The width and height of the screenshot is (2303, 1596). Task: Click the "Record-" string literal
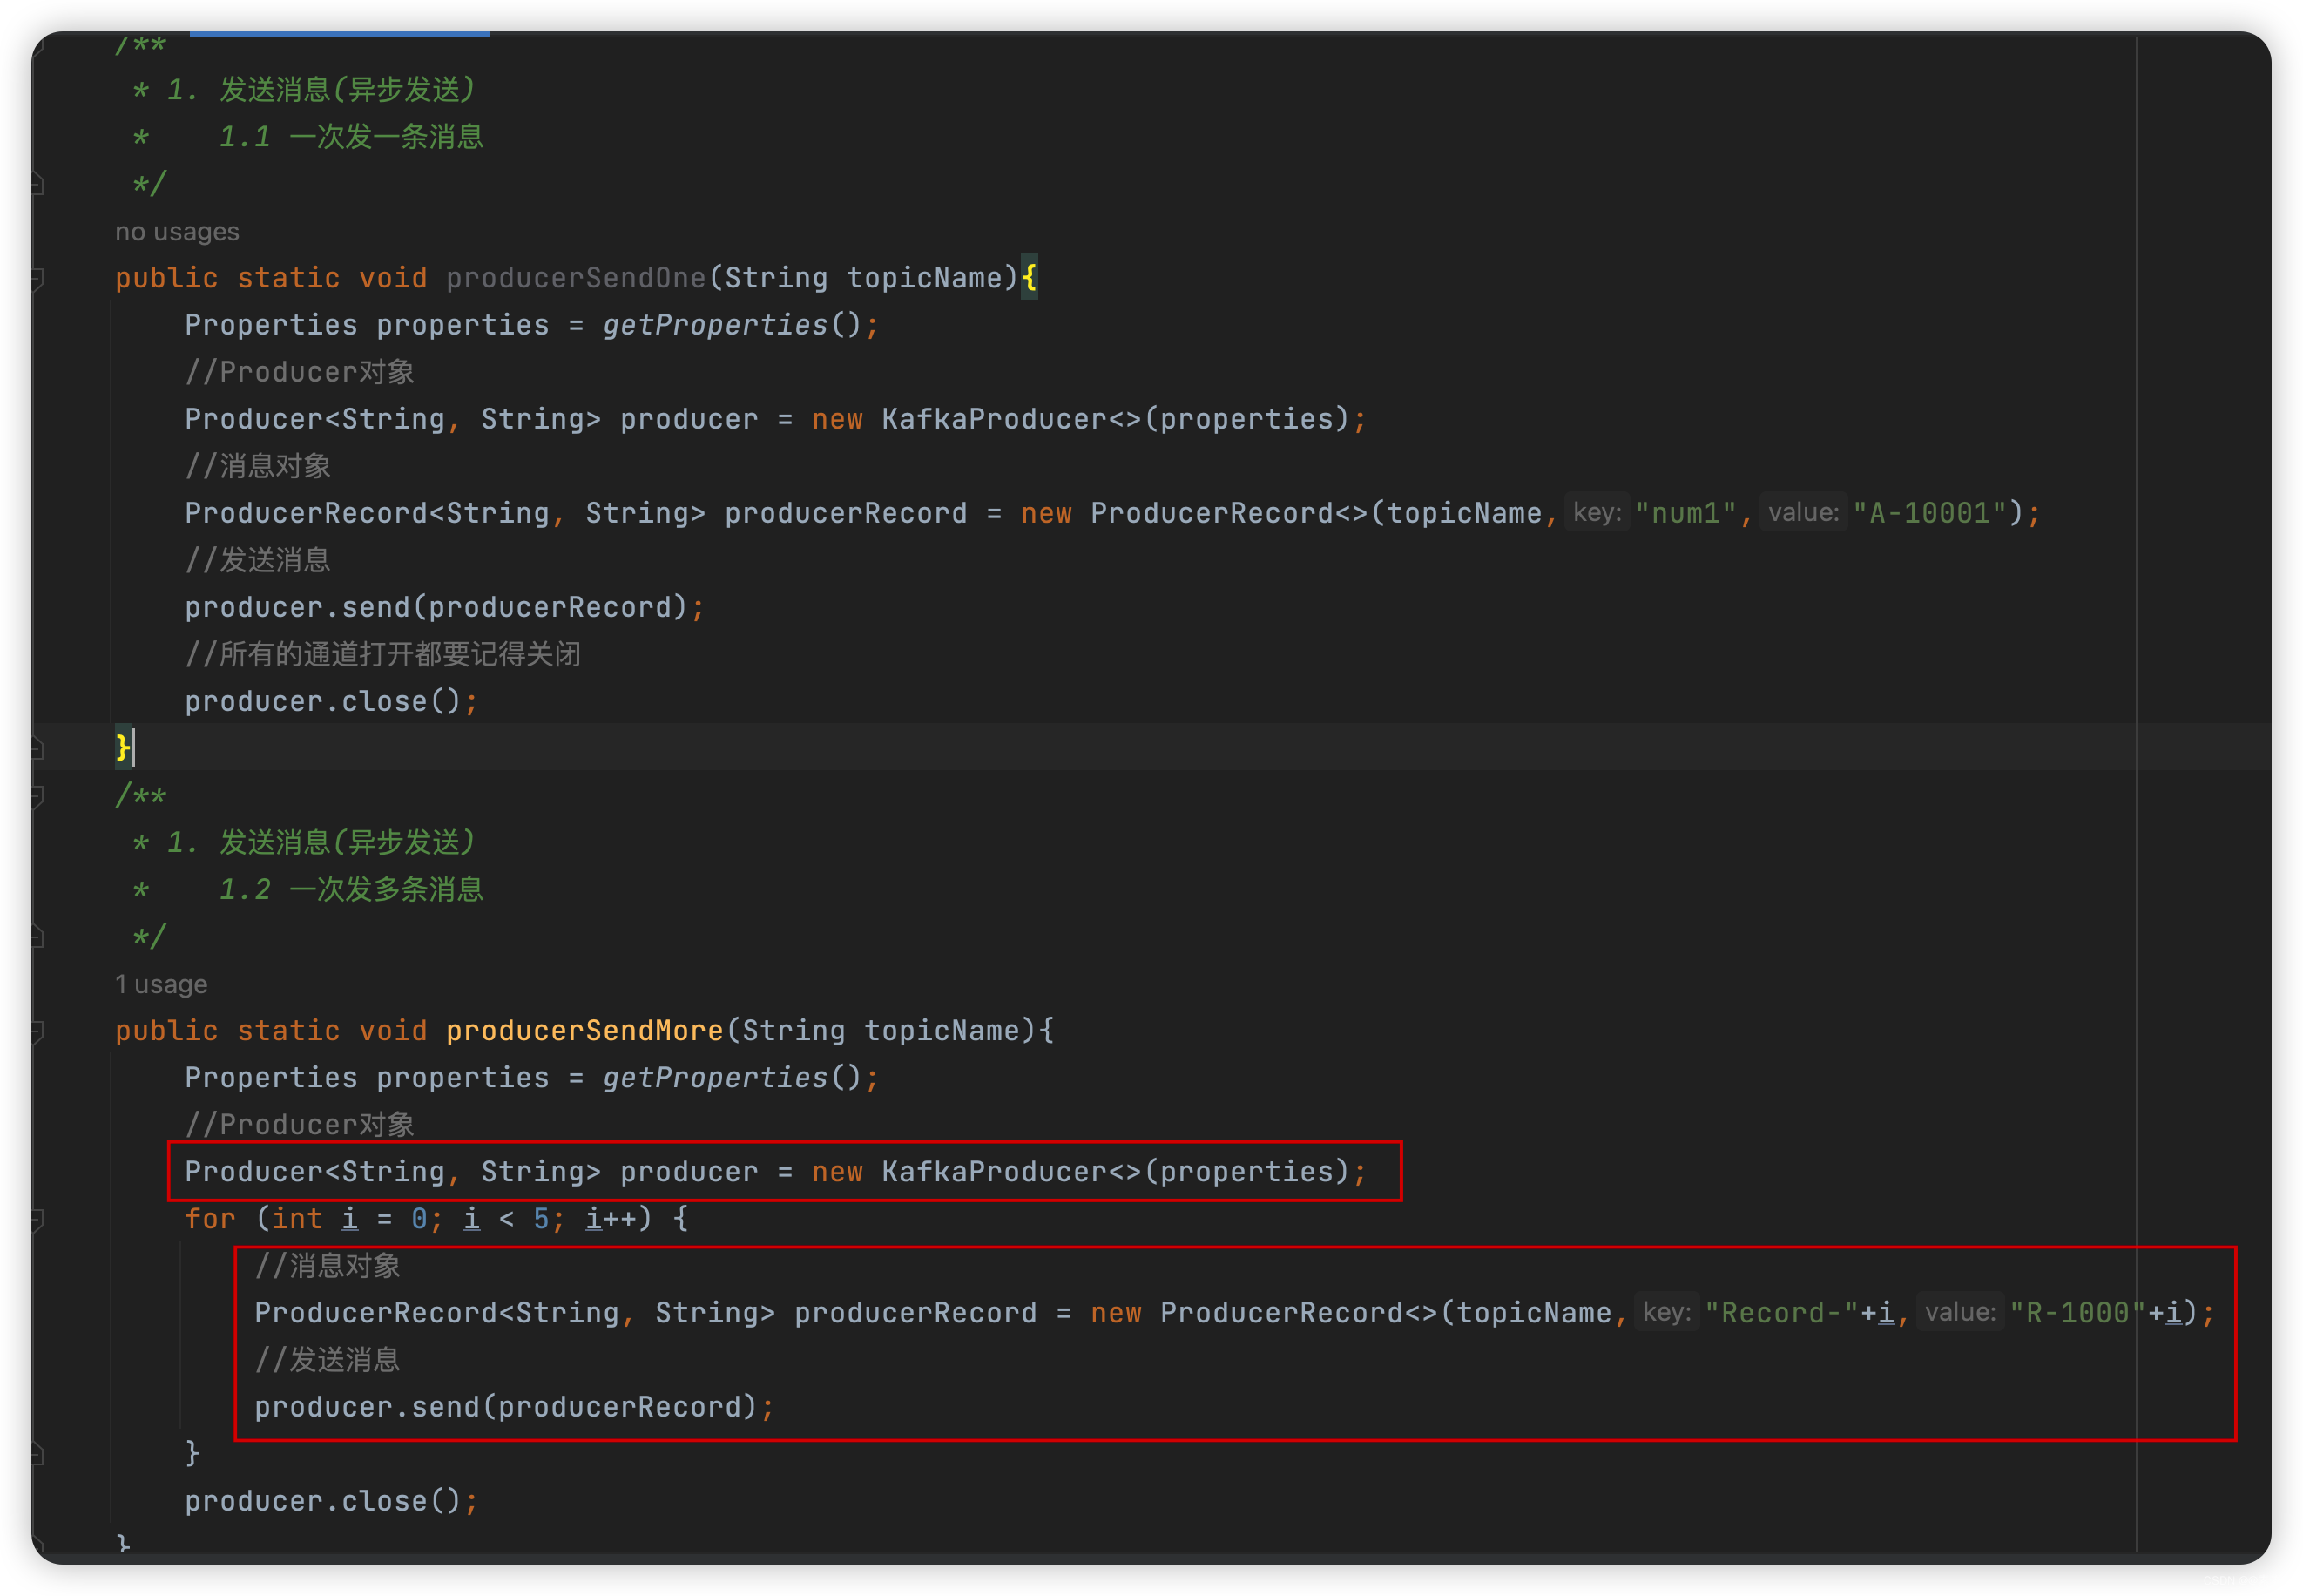click(x=1781, y=1312)
